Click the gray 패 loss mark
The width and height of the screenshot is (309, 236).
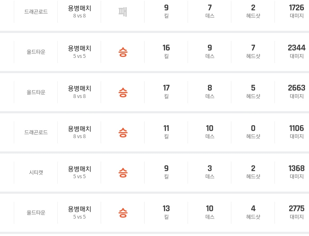tap(123, 12)
